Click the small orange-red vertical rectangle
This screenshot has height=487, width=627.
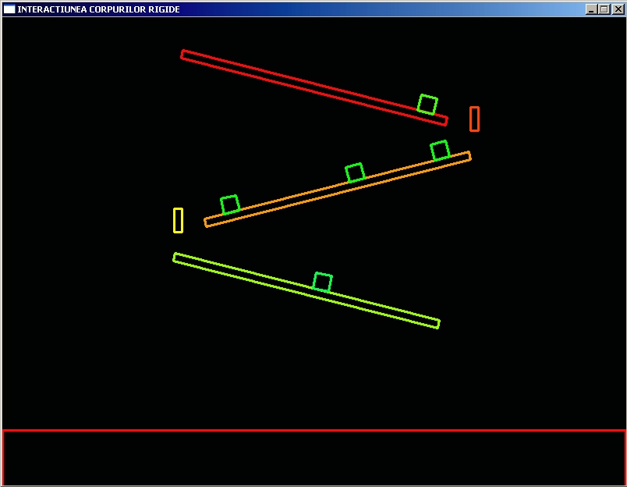(474, 119)
